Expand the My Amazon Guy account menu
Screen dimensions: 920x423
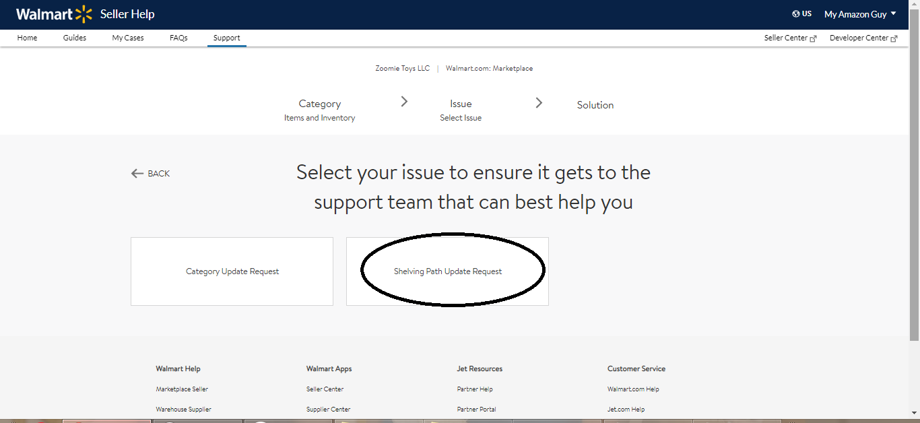860,14
